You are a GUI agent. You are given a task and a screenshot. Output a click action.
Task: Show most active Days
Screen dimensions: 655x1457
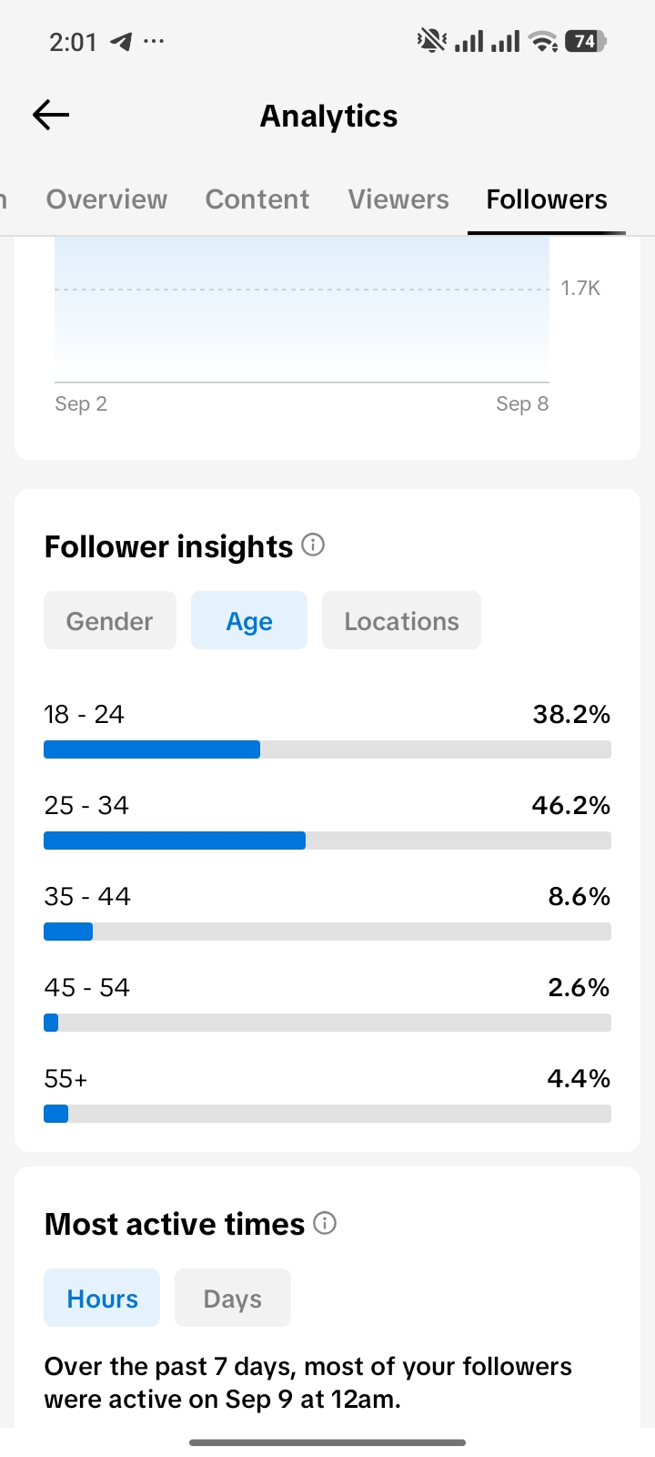click(x=233, y=1298)
